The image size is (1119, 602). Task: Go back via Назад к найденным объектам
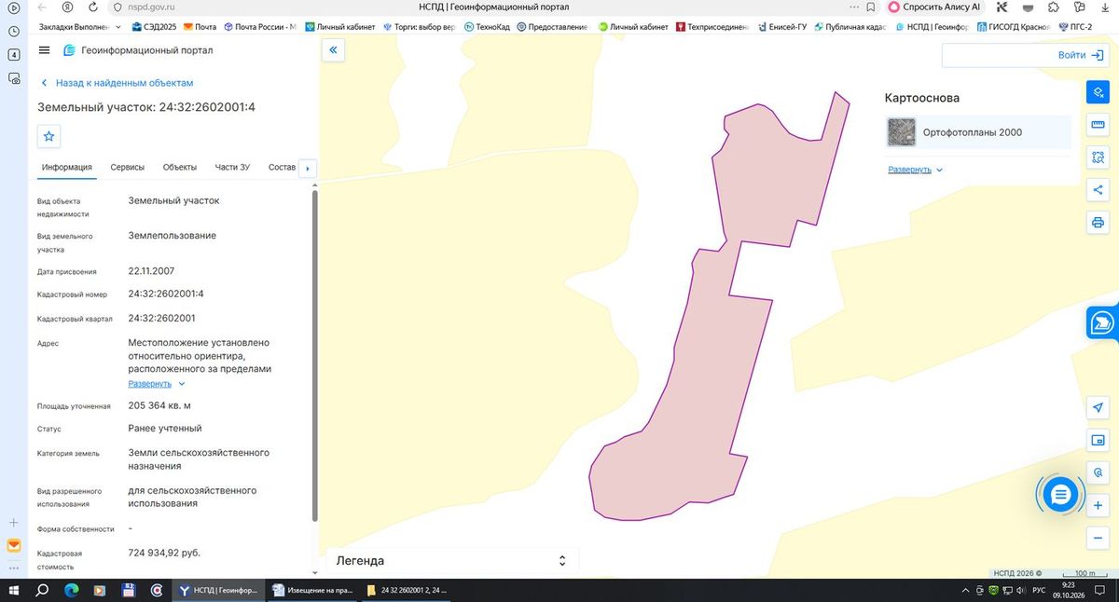pyautogui.click(x=116, y=83)
